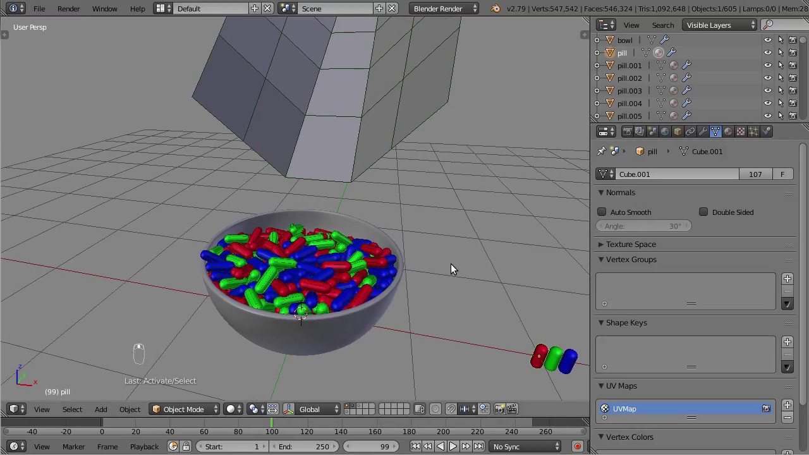The height and width of the screenshot is (455, 809).
Task: Open the World properties tab (globe icon)
Action: click(x=664, y=131)
